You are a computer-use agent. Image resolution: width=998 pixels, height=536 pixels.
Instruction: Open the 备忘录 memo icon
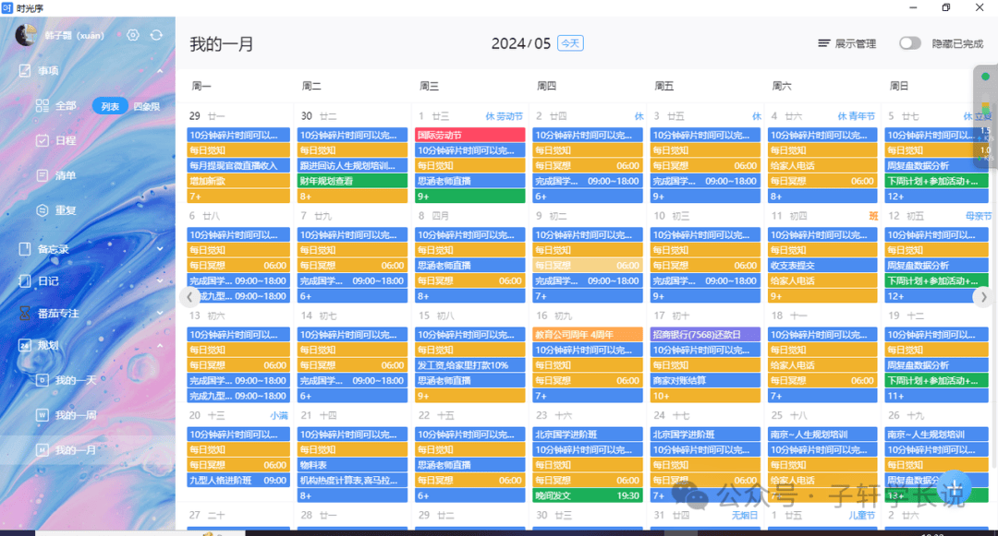tap(25, 249)
